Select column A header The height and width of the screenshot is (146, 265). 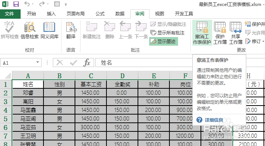(x=28, y=76)
